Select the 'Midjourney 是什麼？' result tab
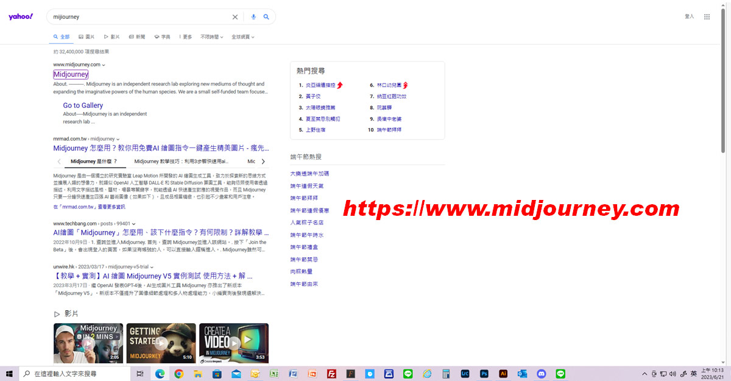 [94, 162]
